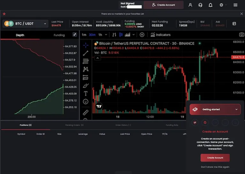
Task: Open the Funding Rate tab
Action: 172,125
